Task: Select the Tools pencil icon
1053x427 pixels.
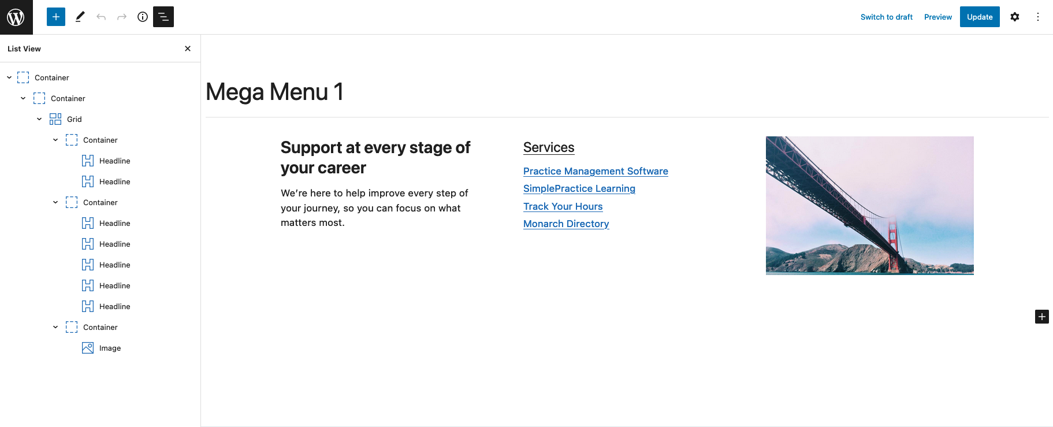Action: (x=80, y=17)
